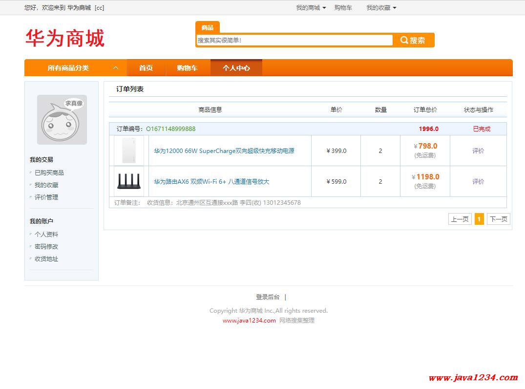Open the AX6 router product thumbnail
This screenshot has height=389, width=525.
click(129, 181)
